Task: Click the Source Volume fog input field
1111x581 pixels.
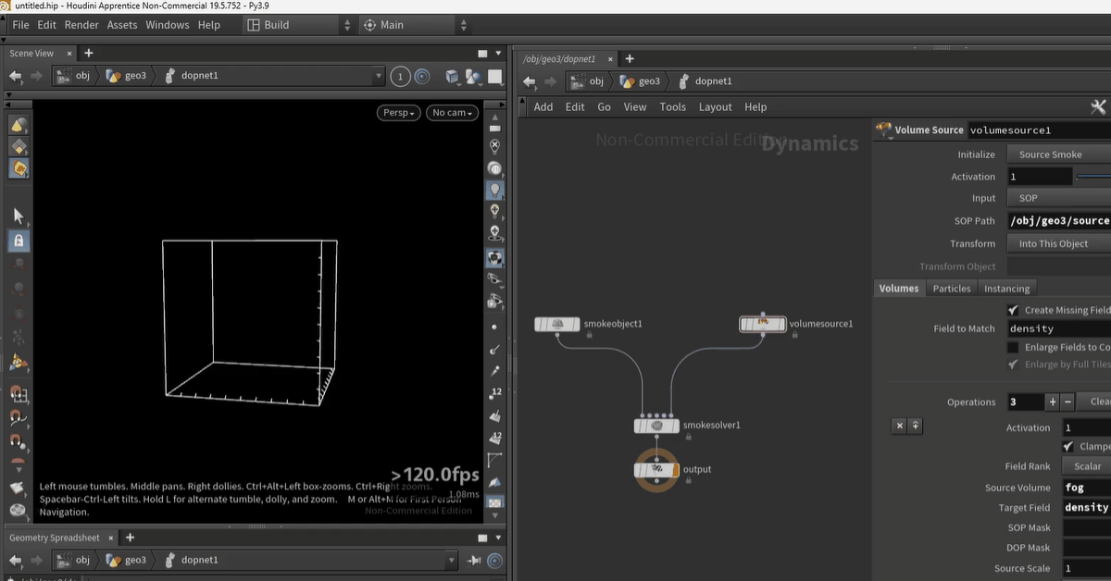Action: pyautogui.click(x=1085, y=488)
